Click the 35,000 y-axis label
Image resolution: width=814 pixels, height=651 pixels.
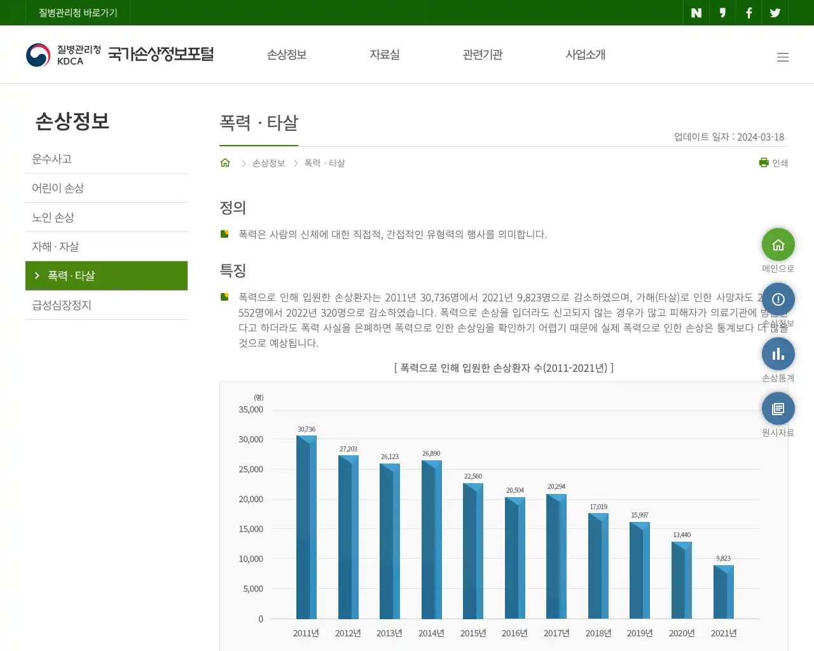point(251,409)
